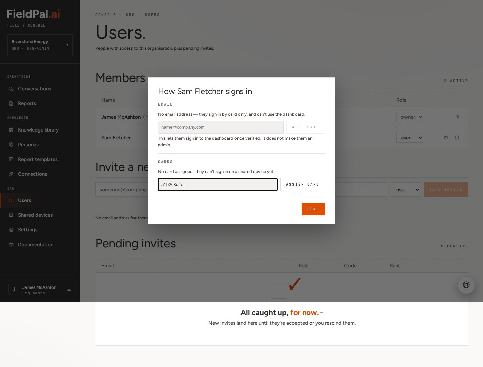The width and height of the screenshot is (483, 367).
Task: Click the Settings gear icon in sidebar
Action: pyautogui.click(x=11, y=230)
